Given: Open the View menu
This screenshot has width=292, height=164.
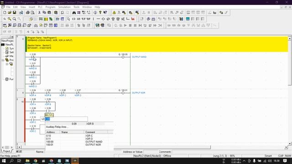Looking at the screenshot, I should (x=23, y=7).
